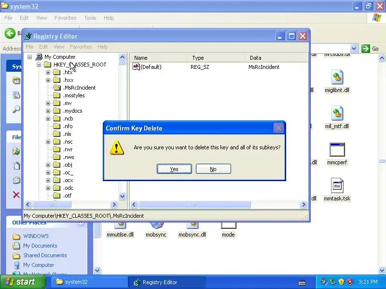Image resolution: width=386 pixels, height=289 pixels.
Task: Confirm key deletion with Yes
Action: (174, 169)
